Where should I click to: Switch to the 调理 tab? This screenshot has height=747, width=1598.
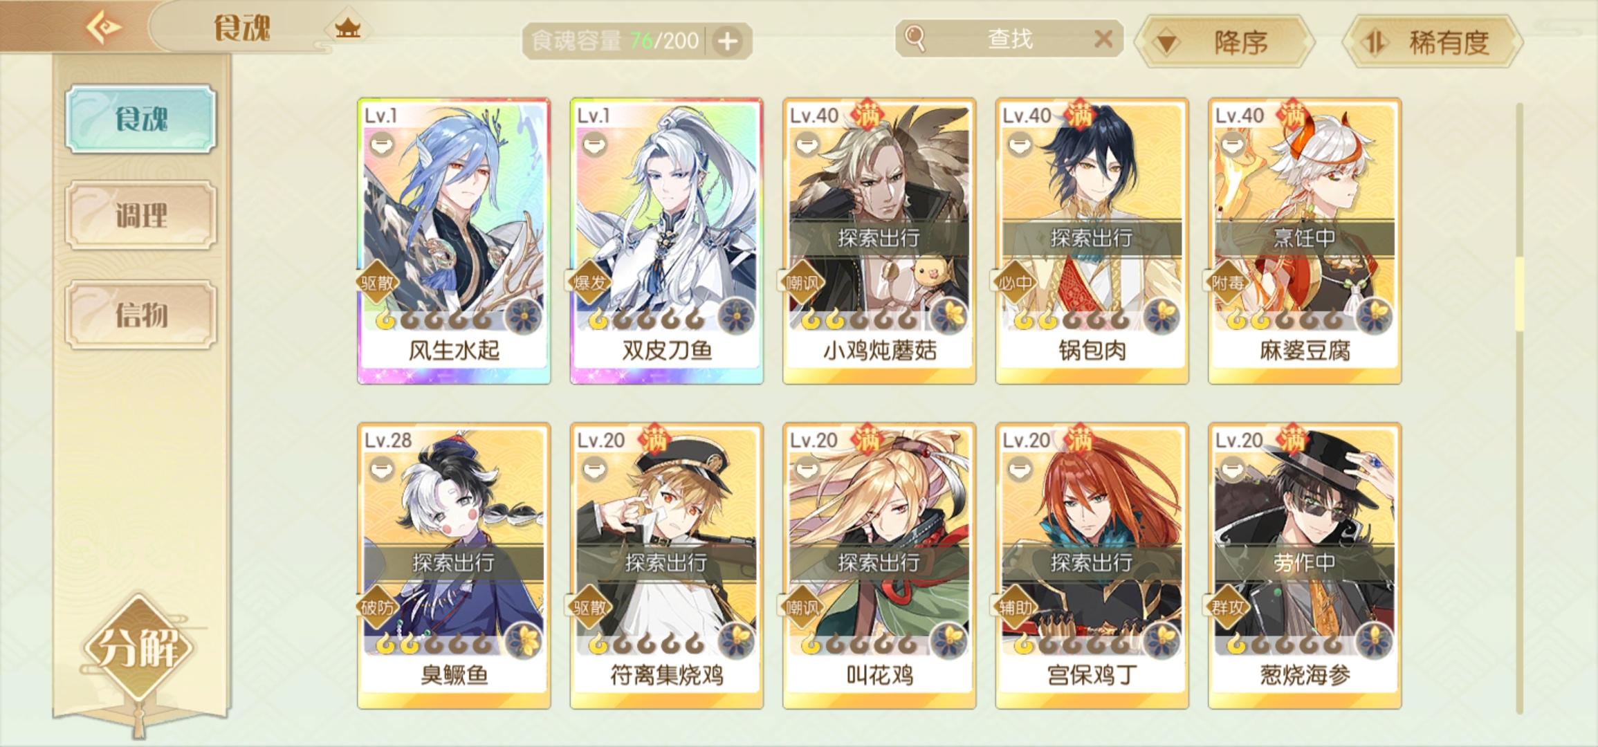[x=141, y=216]
